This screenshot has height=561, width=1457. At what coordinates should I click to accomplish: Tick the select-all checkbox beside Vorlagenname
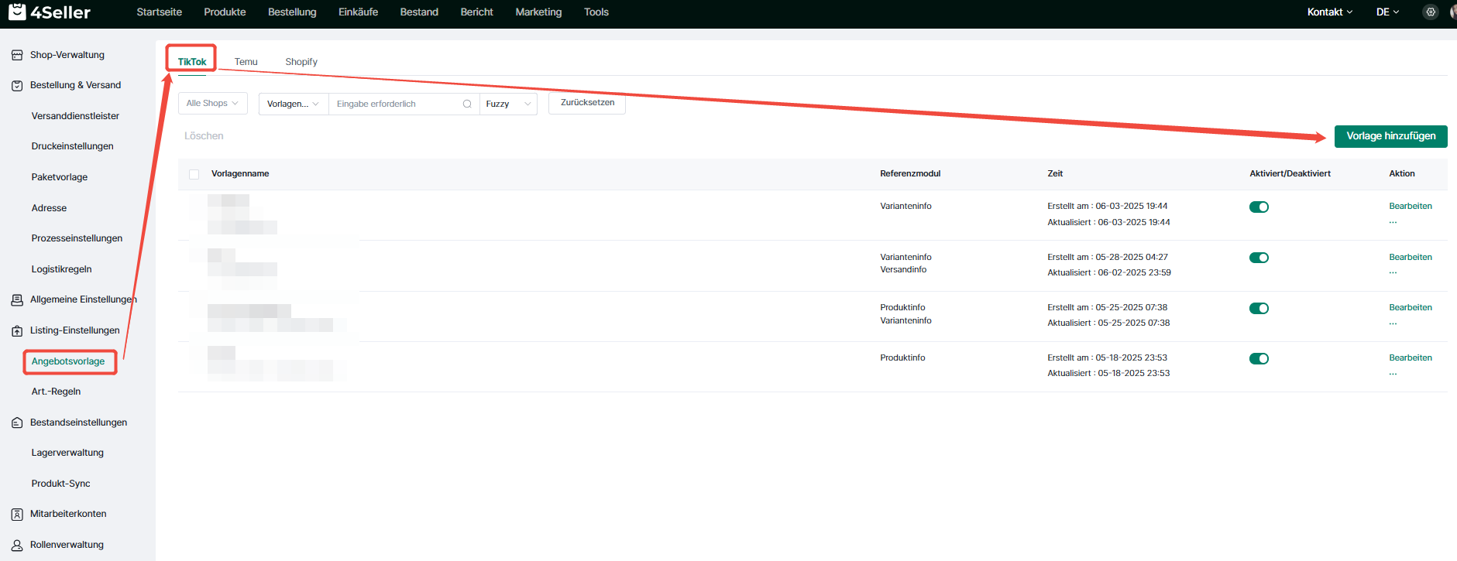point(194,174)
